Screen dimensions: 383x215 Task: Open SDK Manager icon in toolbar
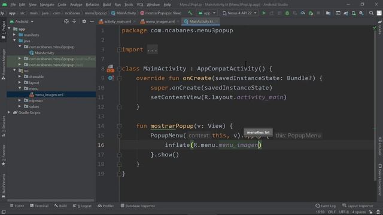pos(361,13)
